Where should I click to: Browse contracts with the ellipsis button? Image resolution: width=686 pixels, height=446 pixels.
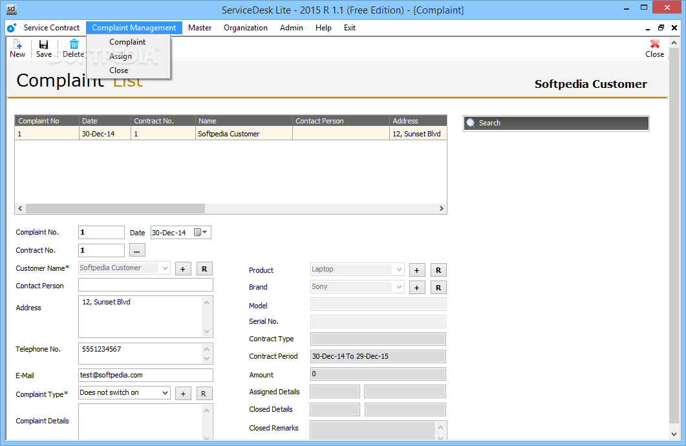(x=137, y=251)
